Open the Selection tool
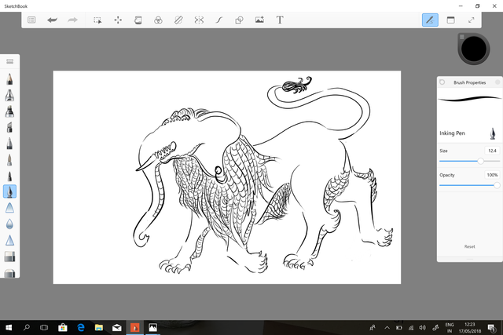 click(97, 20)
